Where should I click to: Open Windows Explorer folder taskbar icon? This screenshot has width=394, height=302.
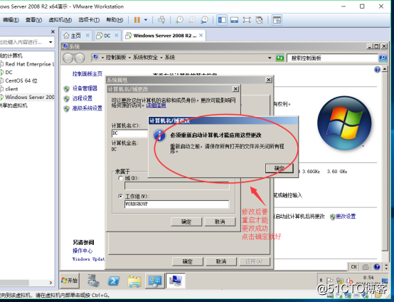(x=134, y=281)
